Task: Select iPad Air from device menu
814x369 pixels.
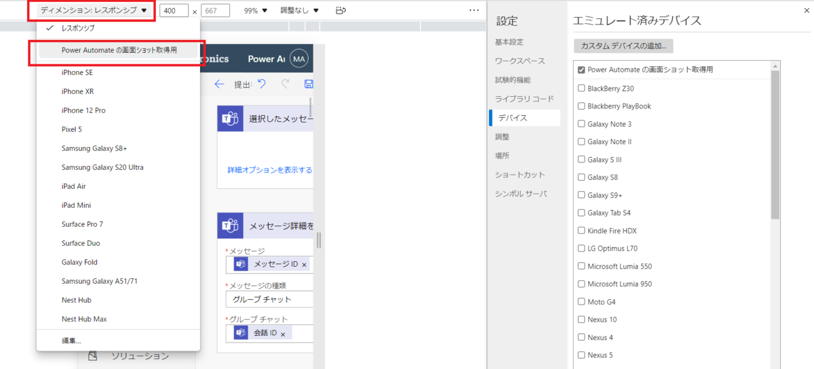Action: point(118,186)
